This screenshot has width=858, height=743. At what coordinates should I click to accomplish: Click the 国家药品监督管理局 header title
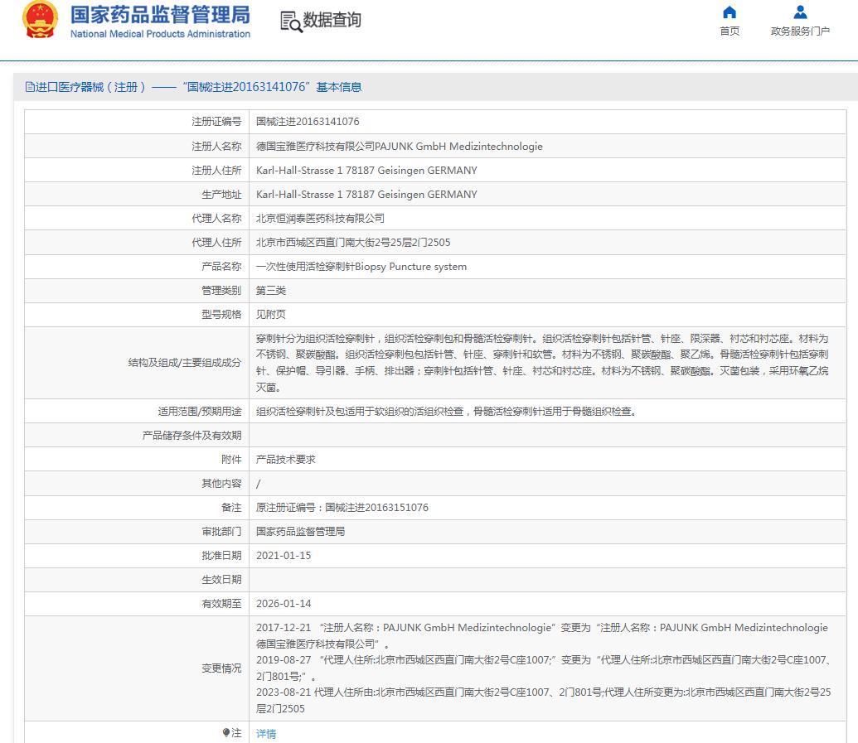(x=160, y=15)
